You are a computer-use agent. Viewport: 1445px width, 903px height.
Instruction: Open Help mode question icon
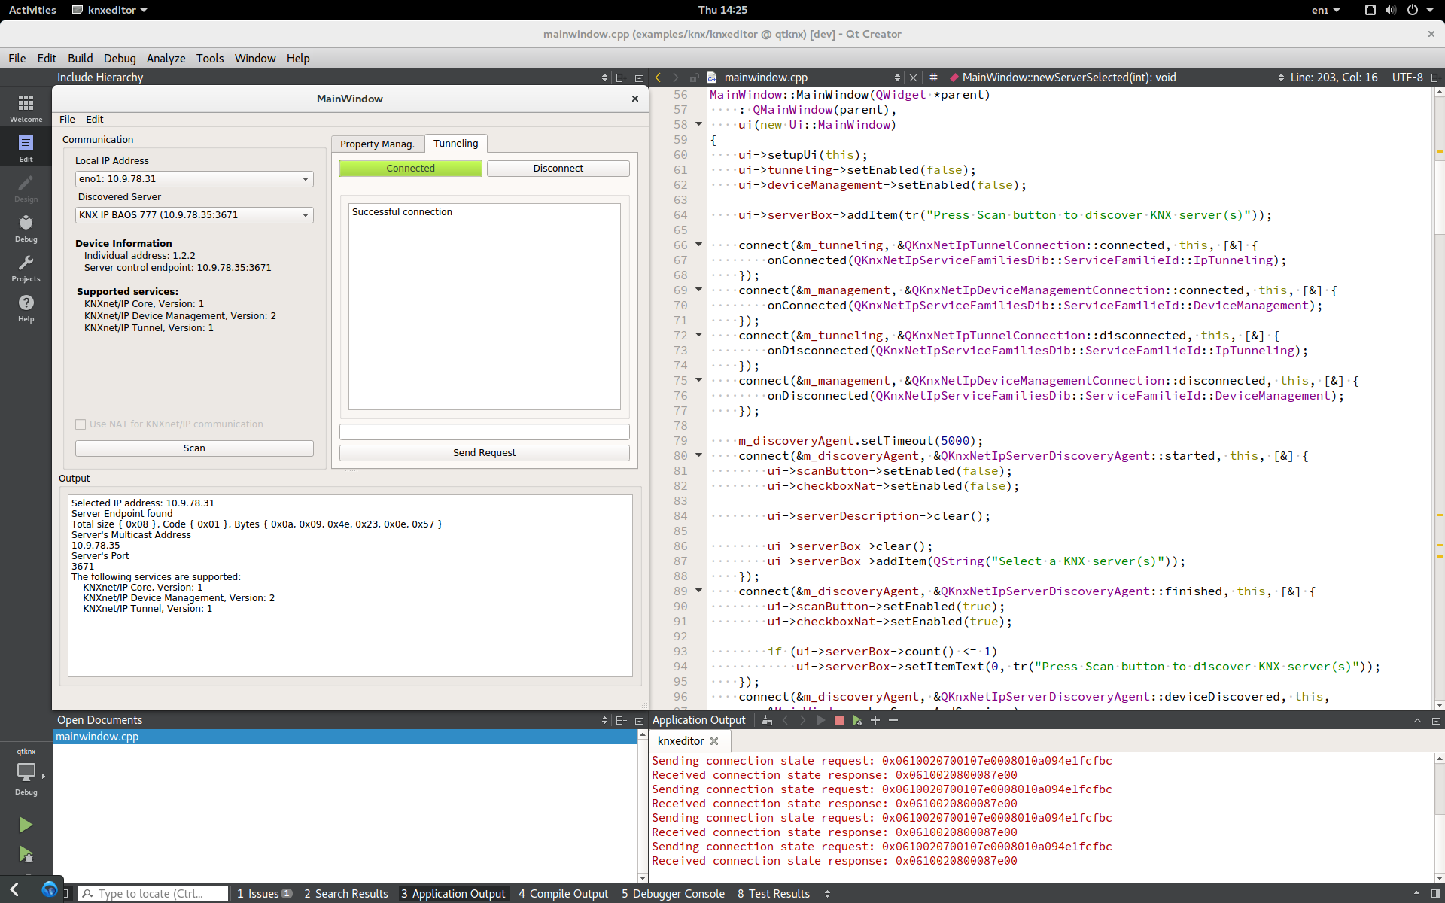(x=26, y=307)
